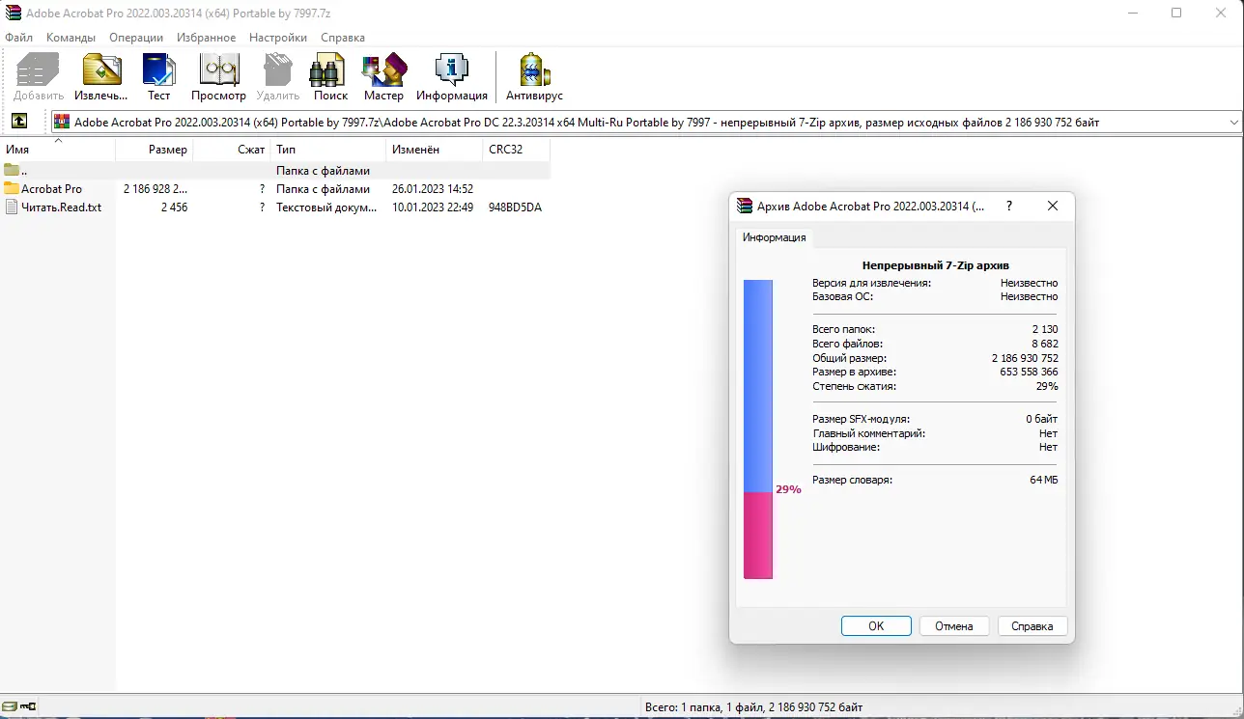The height and width of the screenshot is (719, 1244).
Task: Run the Антивирус scan icon
Action: [x=533, y=69]
